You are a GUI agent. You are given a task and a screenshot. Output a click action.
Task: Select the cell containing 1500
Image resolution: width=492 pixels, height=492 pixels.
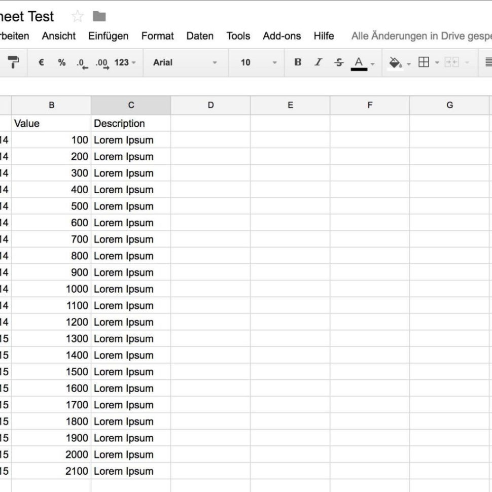pyautogui.click(x=51, y=372)
